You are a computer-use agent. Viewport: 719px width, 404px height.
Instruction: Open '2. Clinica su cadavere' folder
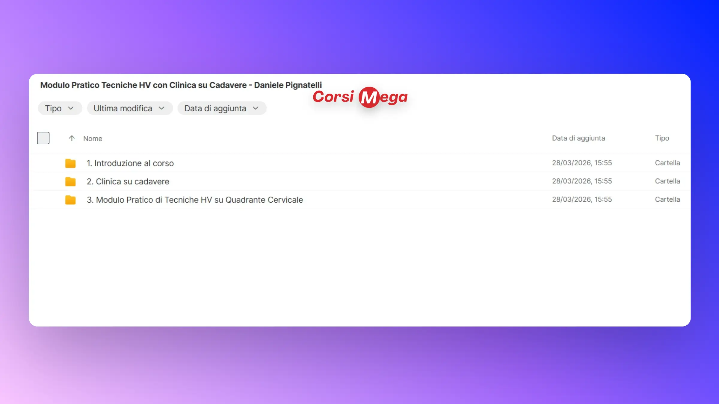point(128,182)
